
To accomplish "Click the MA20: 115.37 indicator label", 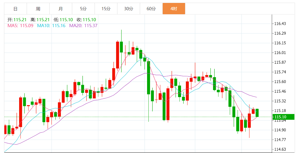I will [x=83, y=26].
